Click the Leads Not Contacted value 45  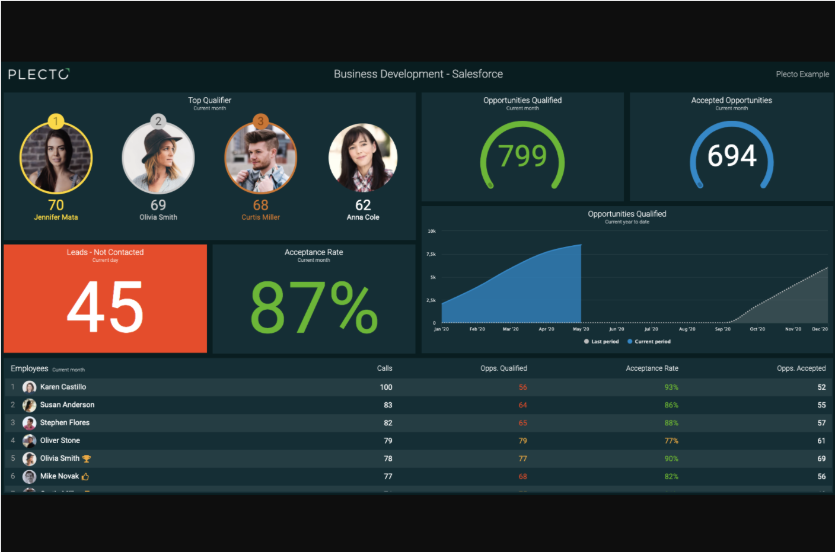tap(105, 306)
